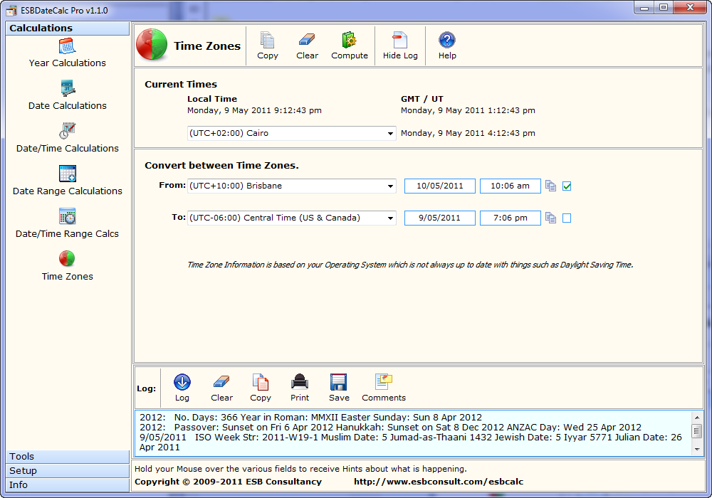Image resolution: width=712 pixels, height=498 pixels.
Task: Click the GMT / UT time value
Action: 468,110
